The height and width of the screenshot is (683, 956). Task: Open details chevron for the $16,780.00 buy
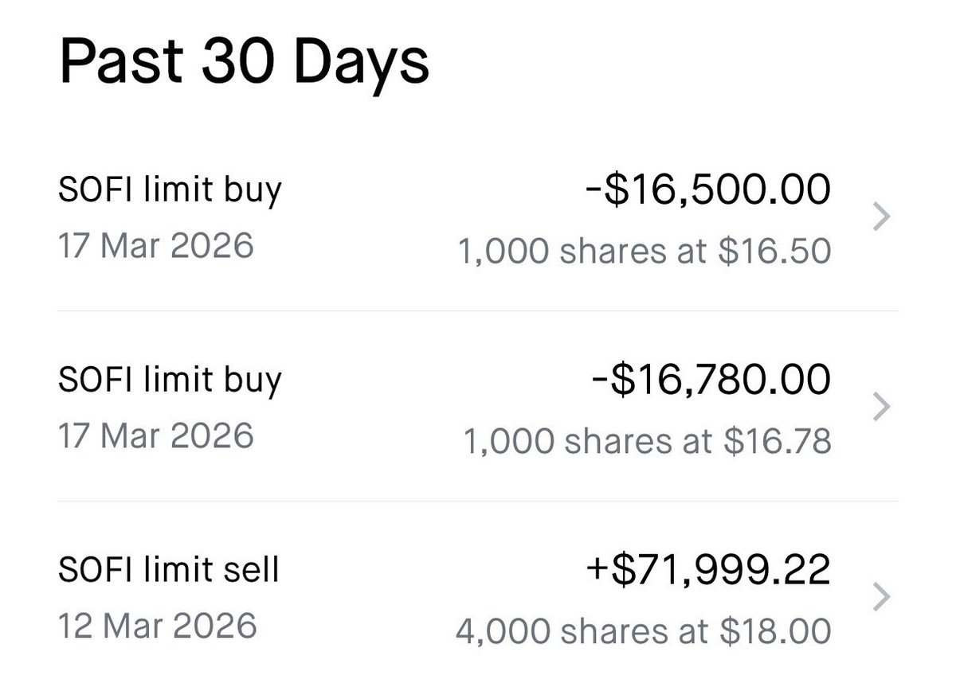(882, 407)
